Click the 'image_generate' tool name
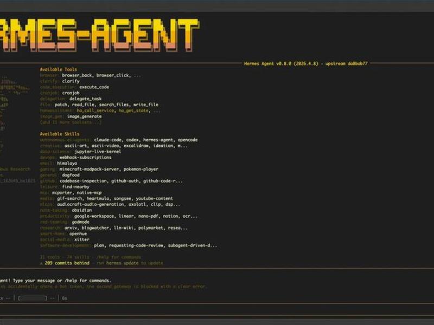 point(84,116)
